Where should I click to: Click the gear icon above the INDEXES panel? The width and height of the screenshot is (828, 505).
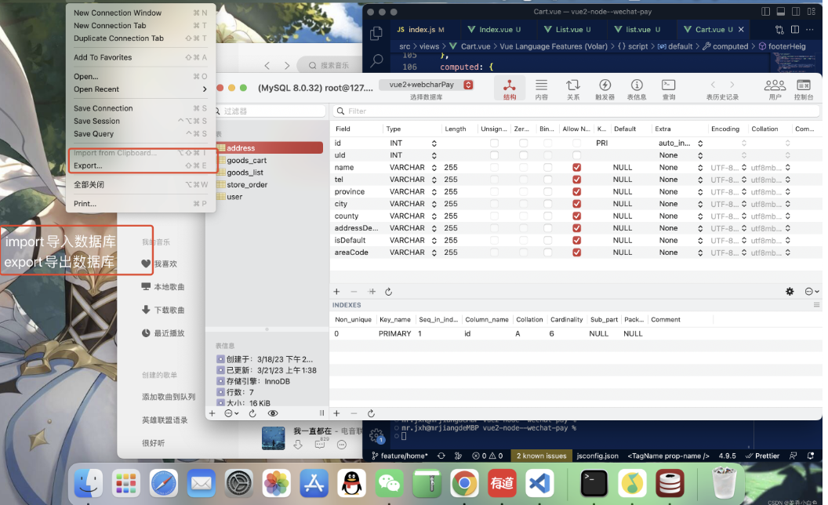[790, 291]
